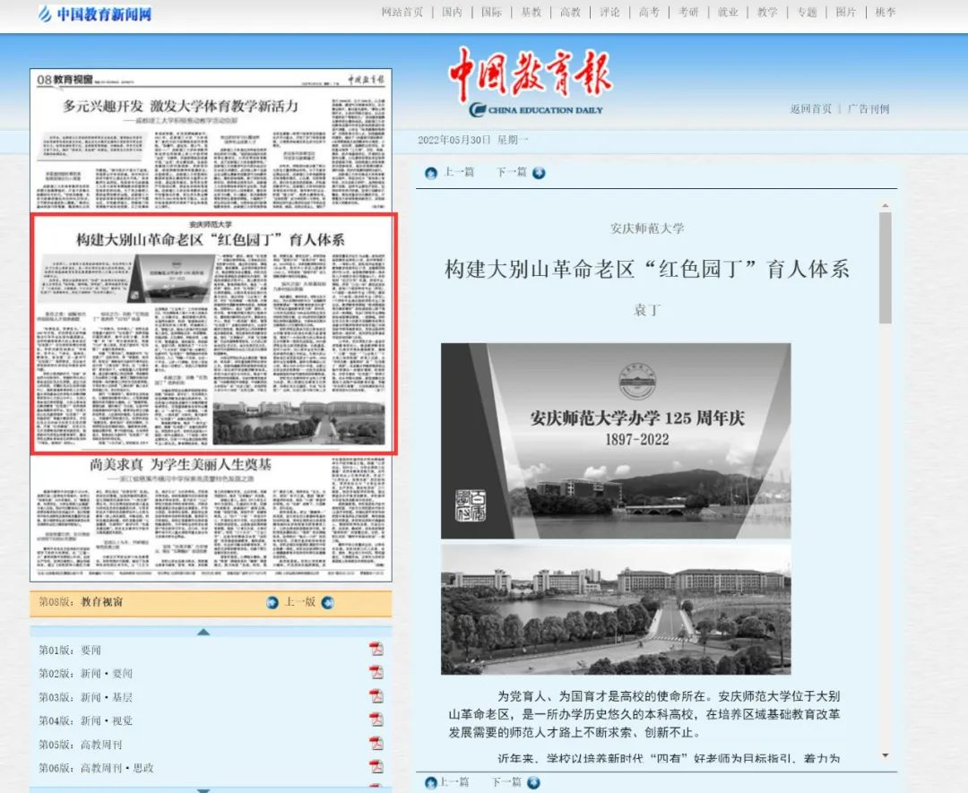Click the 中国教育新闻网 logo
968x793 pixels.
(x=95, y=14)
